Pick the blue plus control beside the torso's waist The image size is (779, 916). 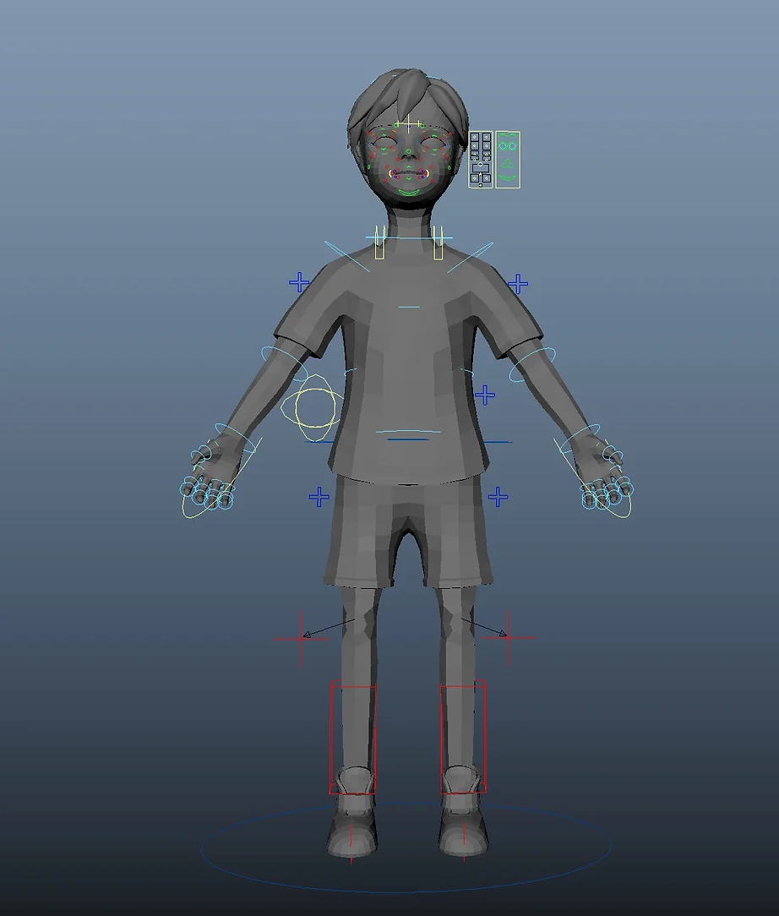click(485, 395)
